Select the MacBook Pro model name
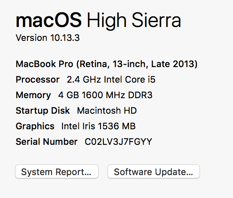Viewport: 233px width, 198px height. click(45, 64)
